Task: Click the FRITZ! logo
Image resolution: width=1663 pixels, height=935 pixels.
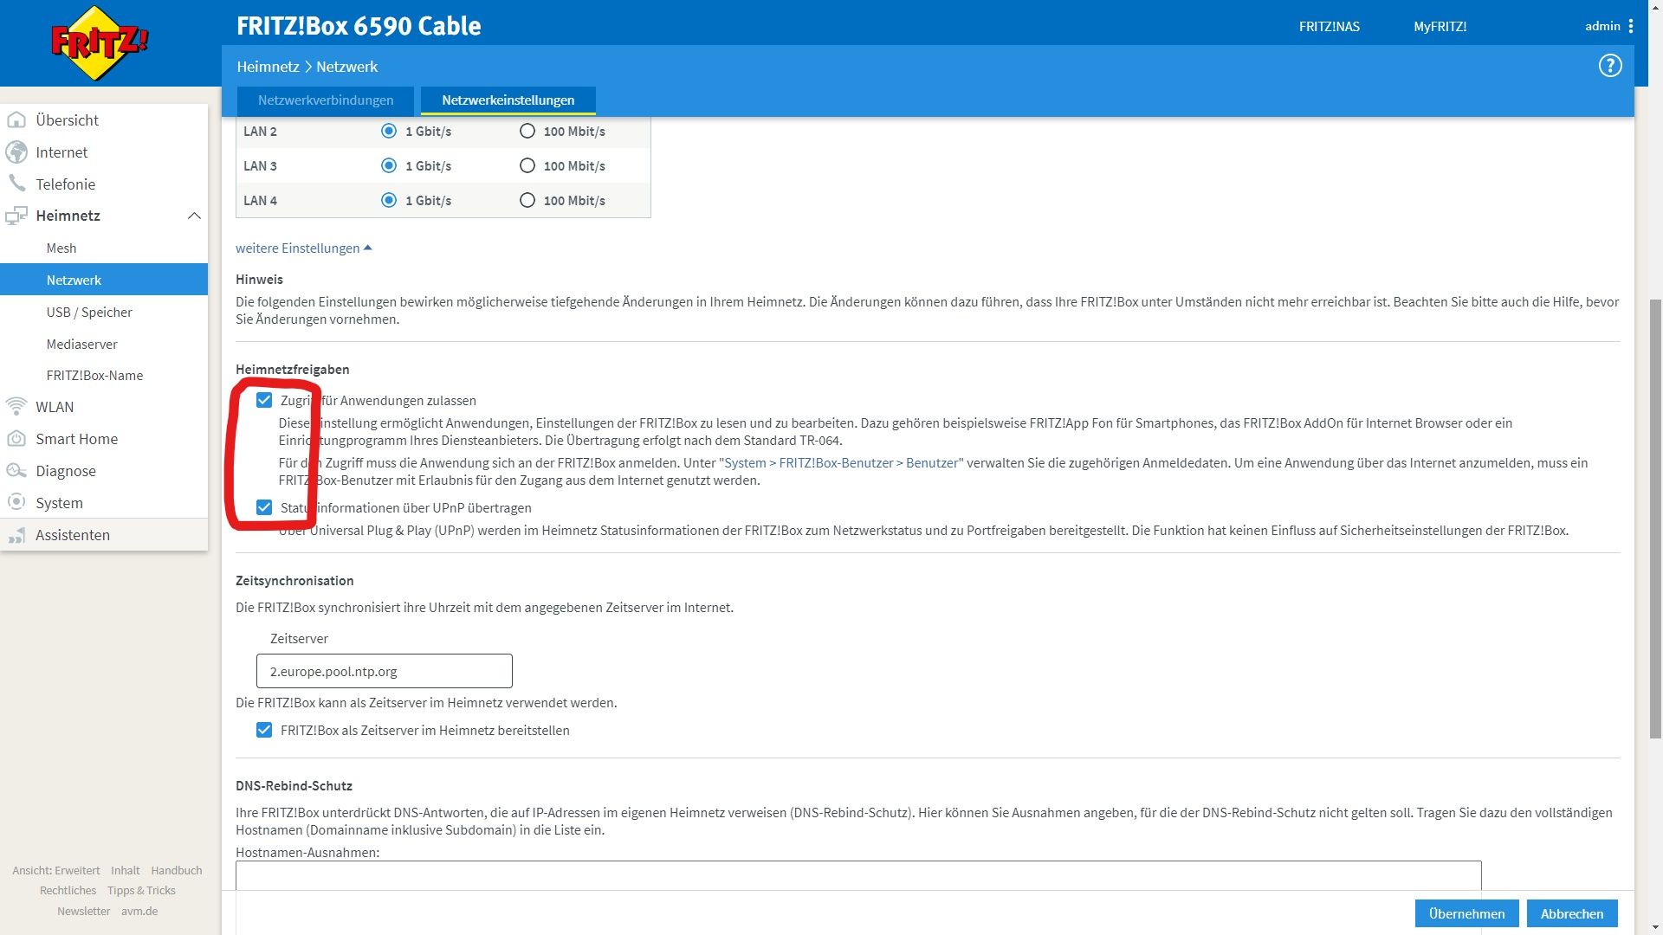Action: (100, 42)
